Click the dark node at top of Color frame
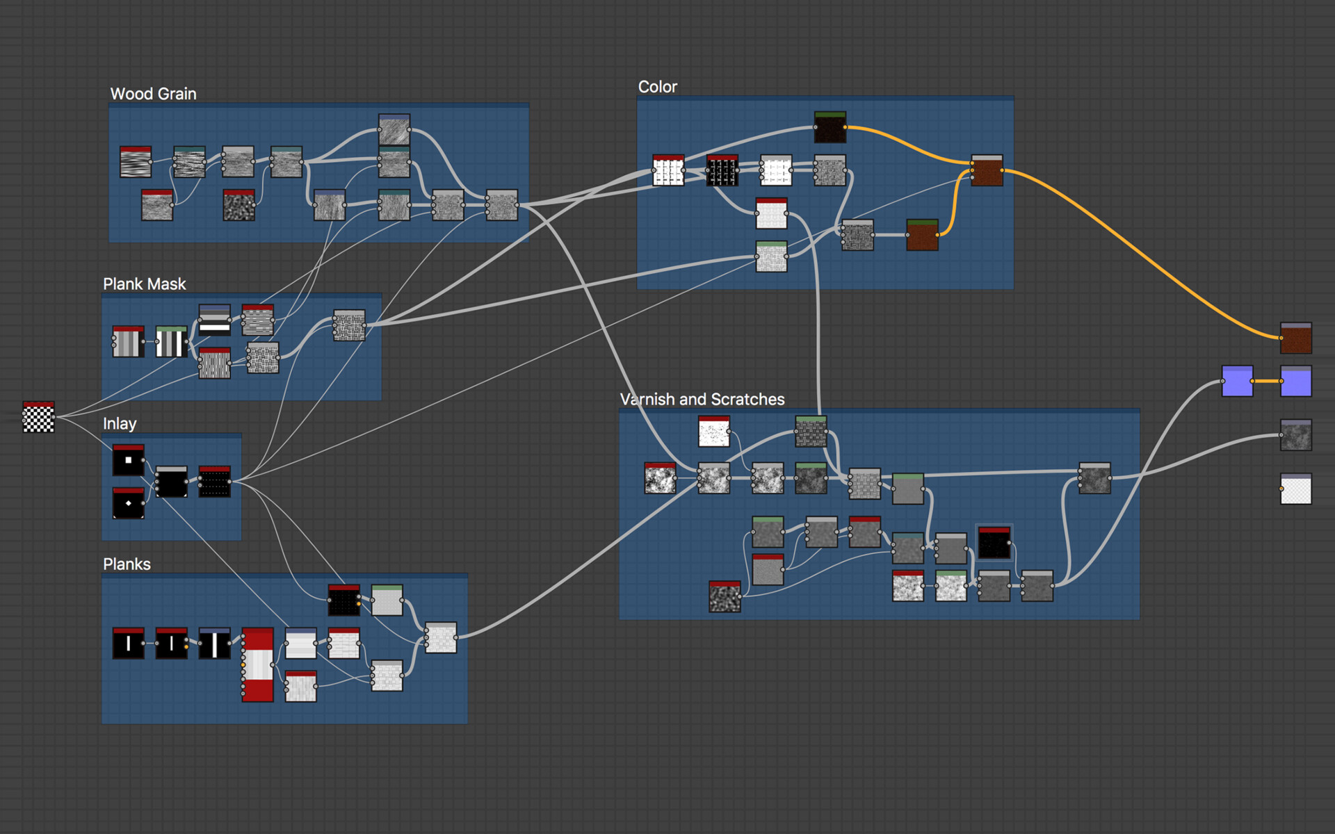Viewport: 1335px width, 834px height. pos(830,127)
